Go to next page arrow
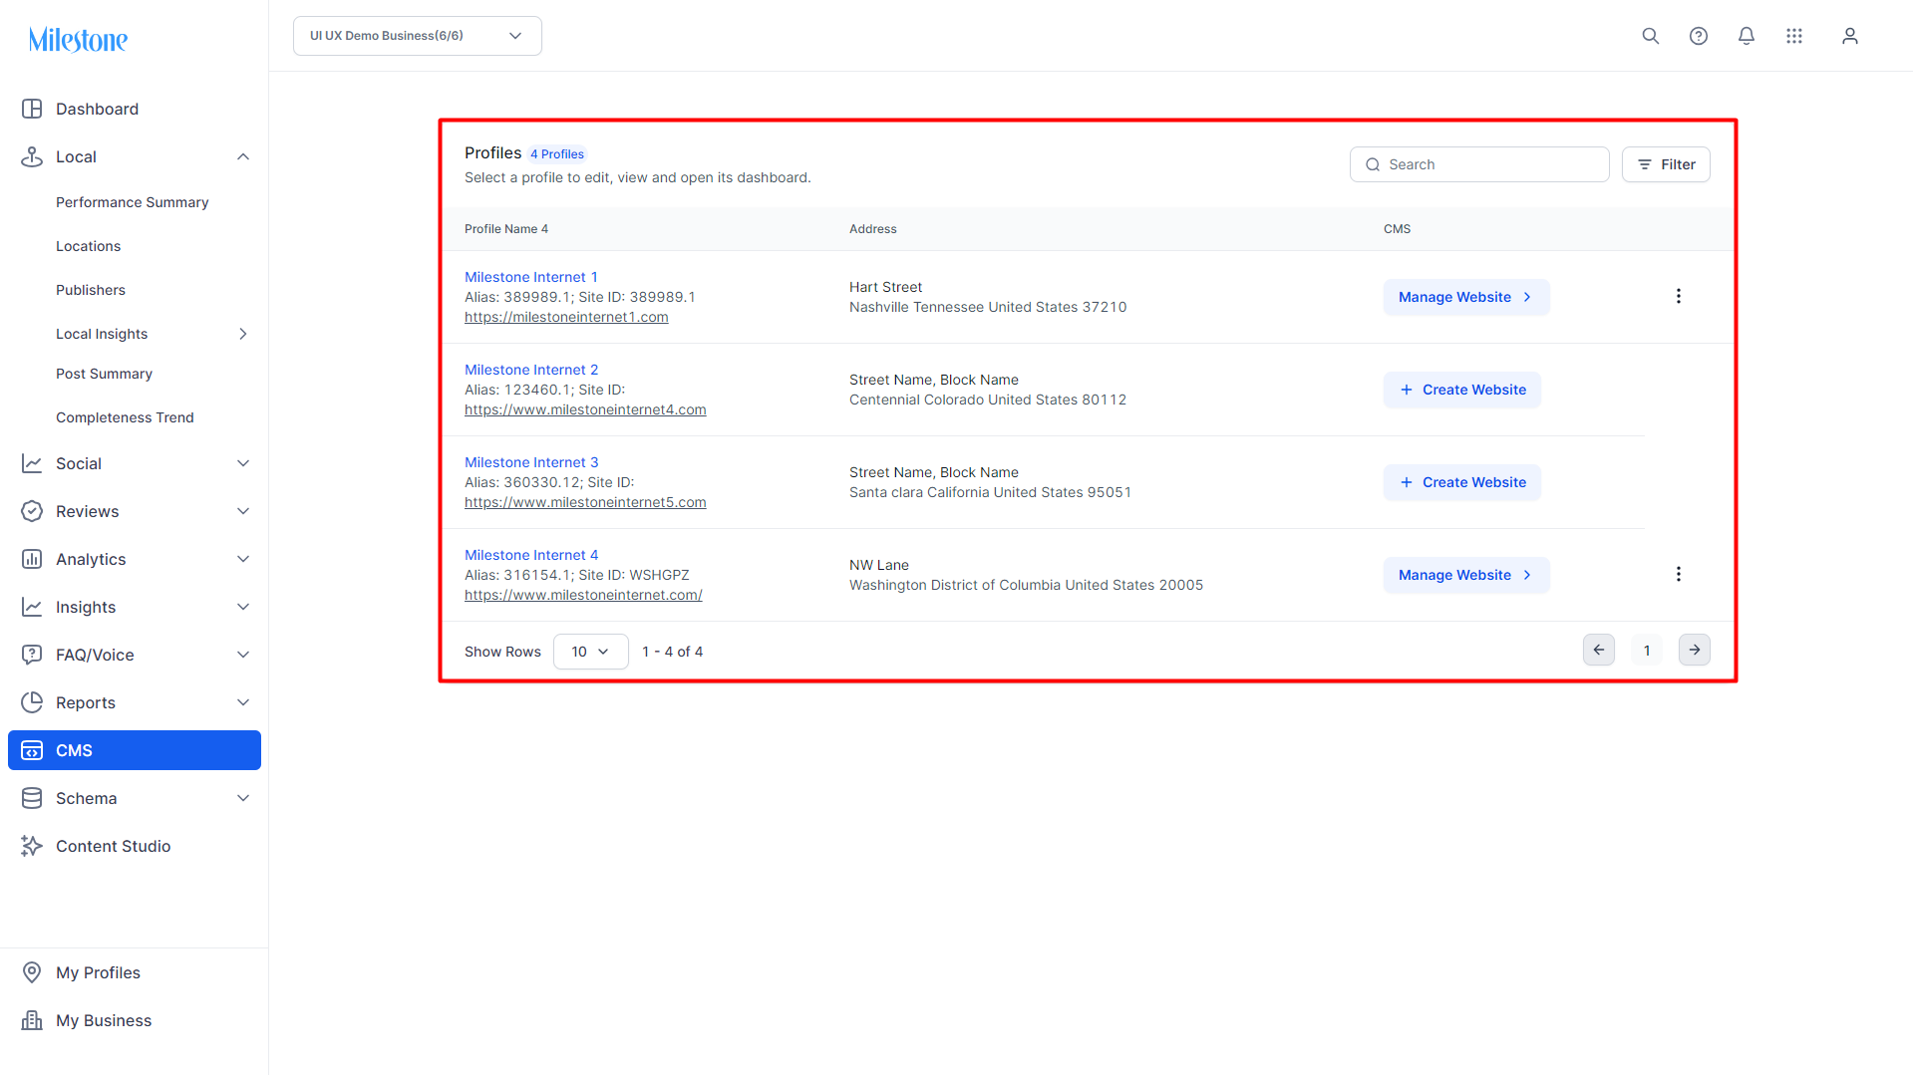This screenshot has width=1913, height=1075. [1695, 650]
